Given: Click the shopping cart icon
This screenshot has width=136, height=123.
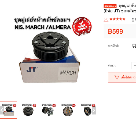Looking at the screenshot, I should (117, 77).
